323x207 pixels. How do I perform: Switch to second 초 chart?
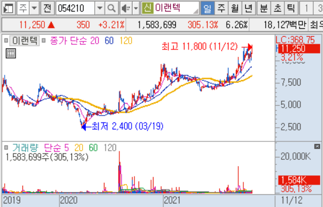(277, 8)
